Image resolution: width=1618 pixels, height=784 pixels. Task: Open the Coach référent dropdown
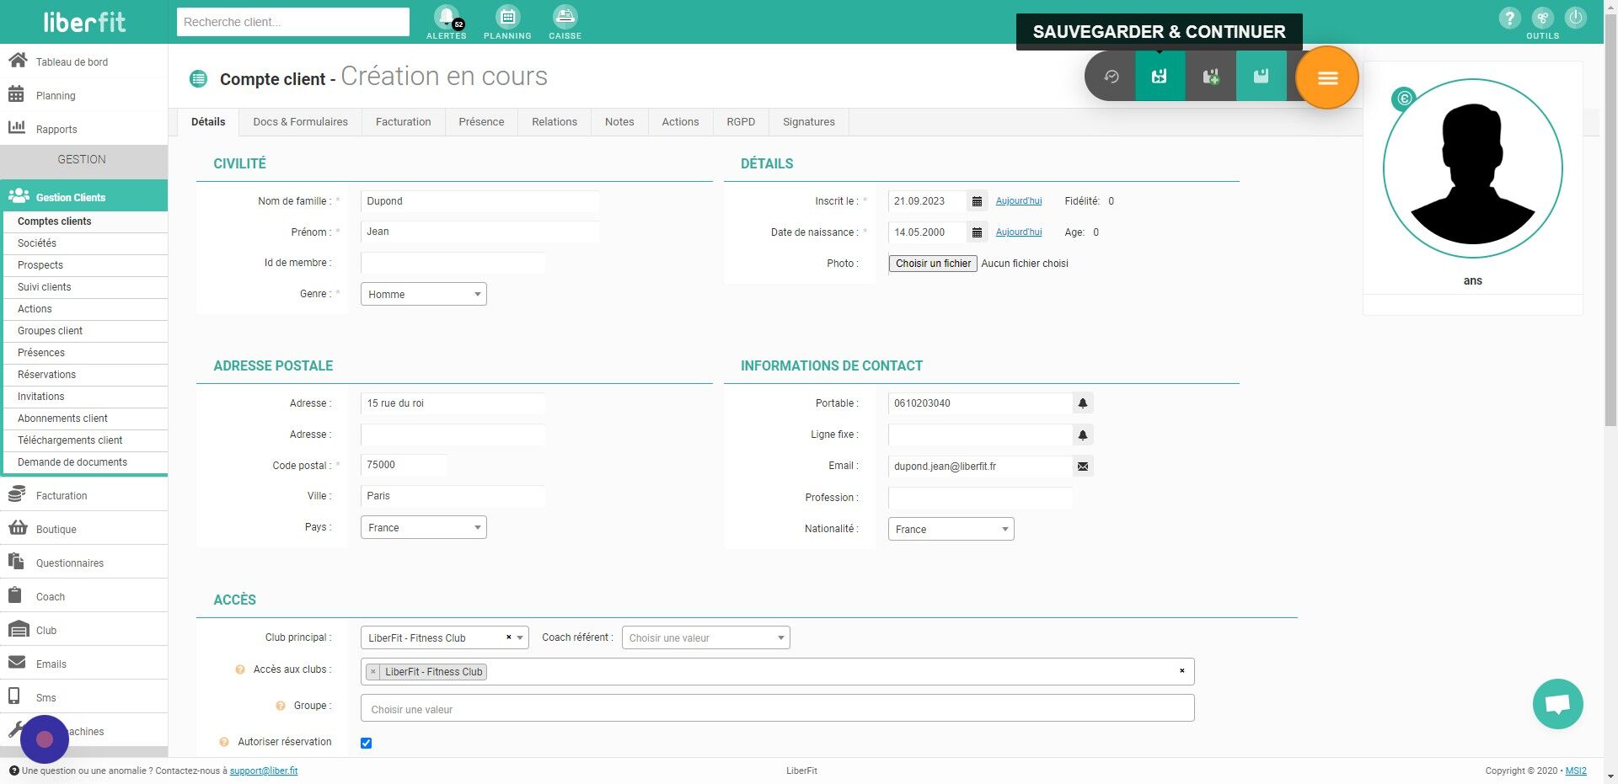(705, 637)
